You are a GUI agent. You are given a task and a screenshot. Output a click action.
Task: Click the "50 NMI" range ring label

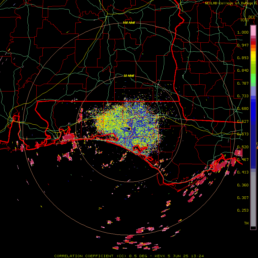[129, 76]
